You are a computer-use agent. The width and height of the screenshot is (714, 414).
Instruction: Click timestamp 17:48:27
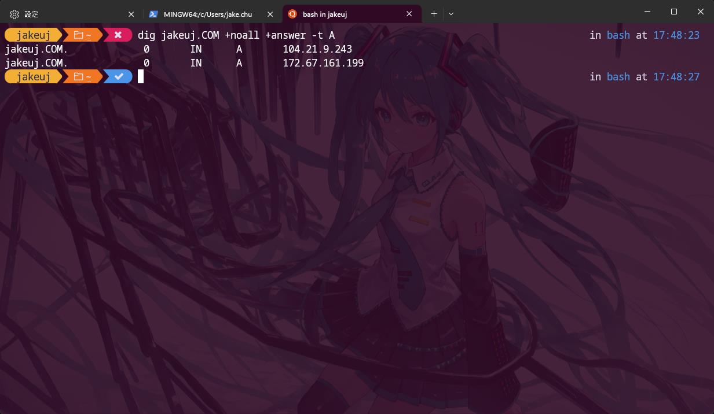pyautogui.click(x=676, y=76)
